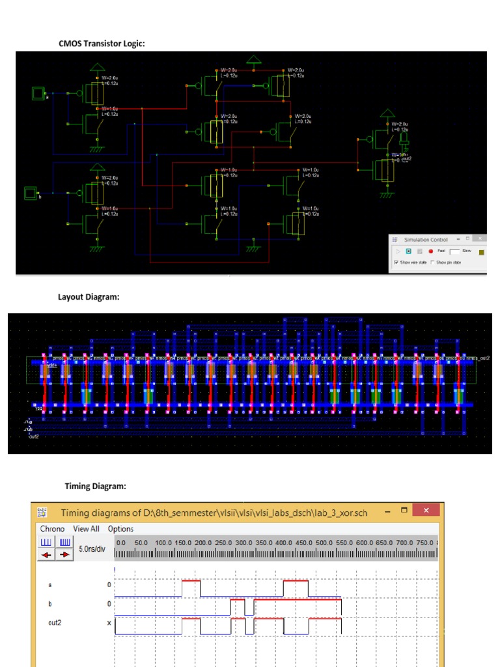This screenshot has height=667, width=500.
Task: Open the Options menu in timing diagrams
Action: (120, 529)
